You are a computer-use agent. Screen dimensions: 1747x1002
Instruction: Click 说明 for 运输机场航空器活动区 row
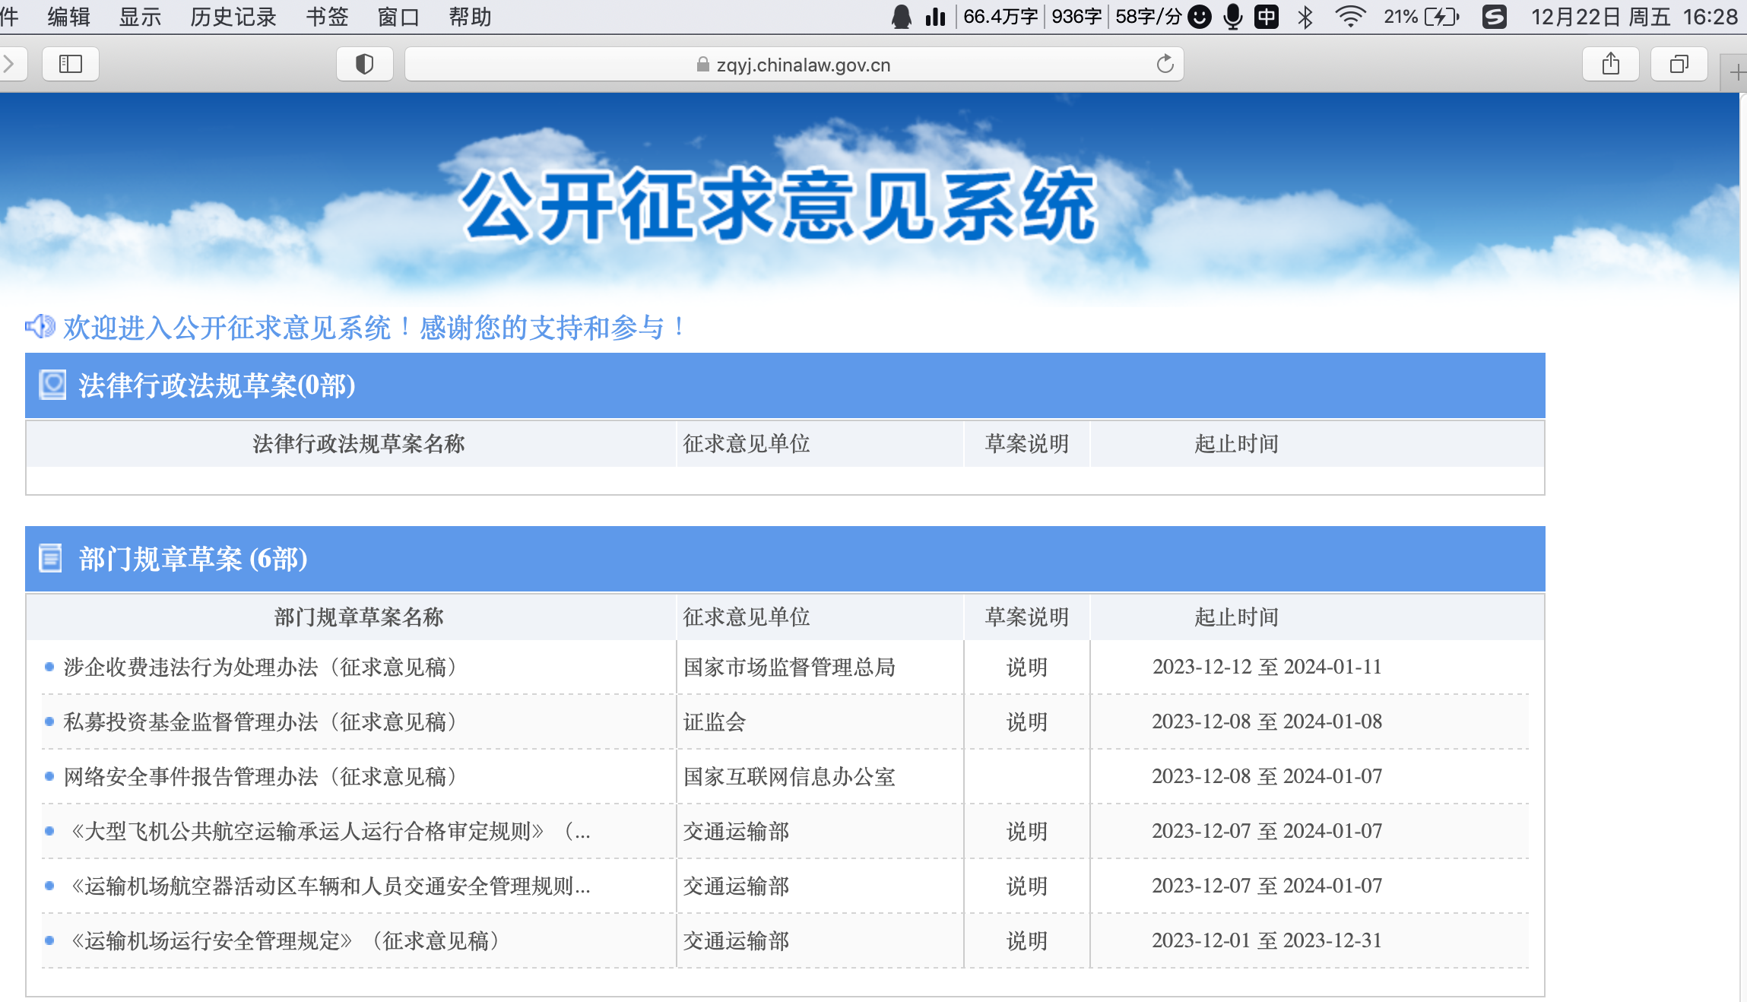pyautogui.click(x=1027, y=886)
